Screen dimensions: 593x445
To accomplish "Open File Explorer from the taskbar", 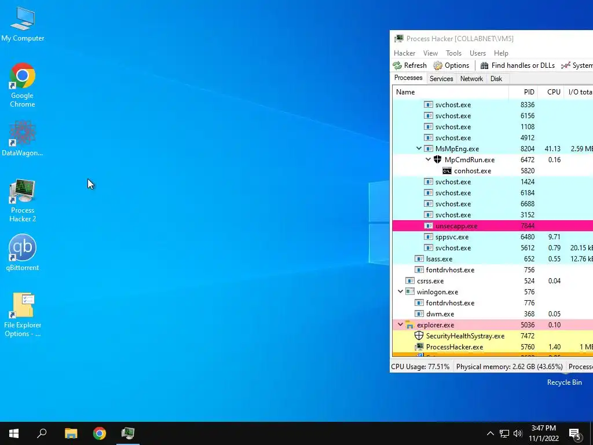I will point(71,433).
